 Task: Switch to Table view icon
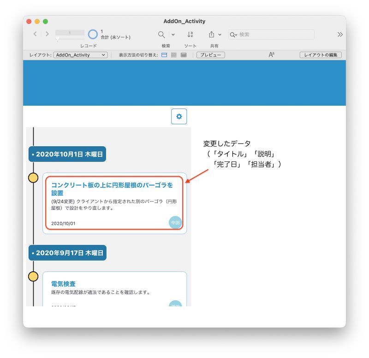click(184, 55)
